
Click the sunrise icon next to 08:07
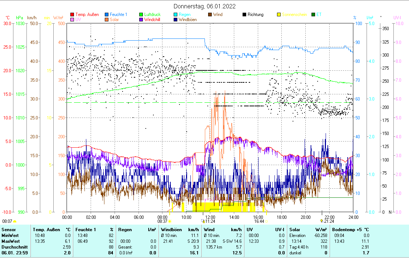[15, 221]
